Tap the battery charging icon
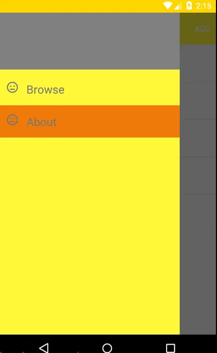 coord(189,6)
